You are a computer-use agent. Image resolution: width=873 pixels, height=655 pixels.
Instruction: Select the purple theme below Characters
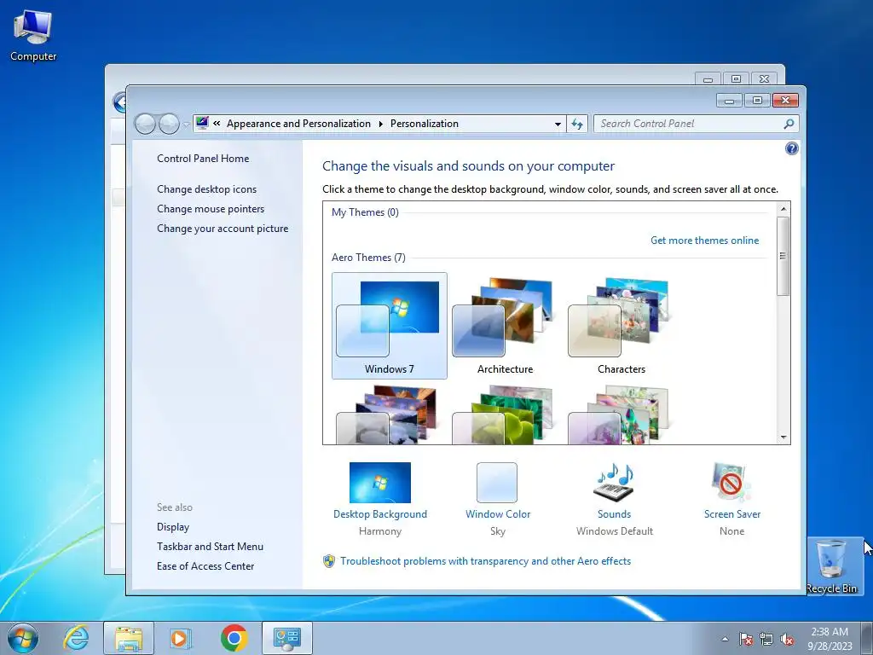click(621, 414)
